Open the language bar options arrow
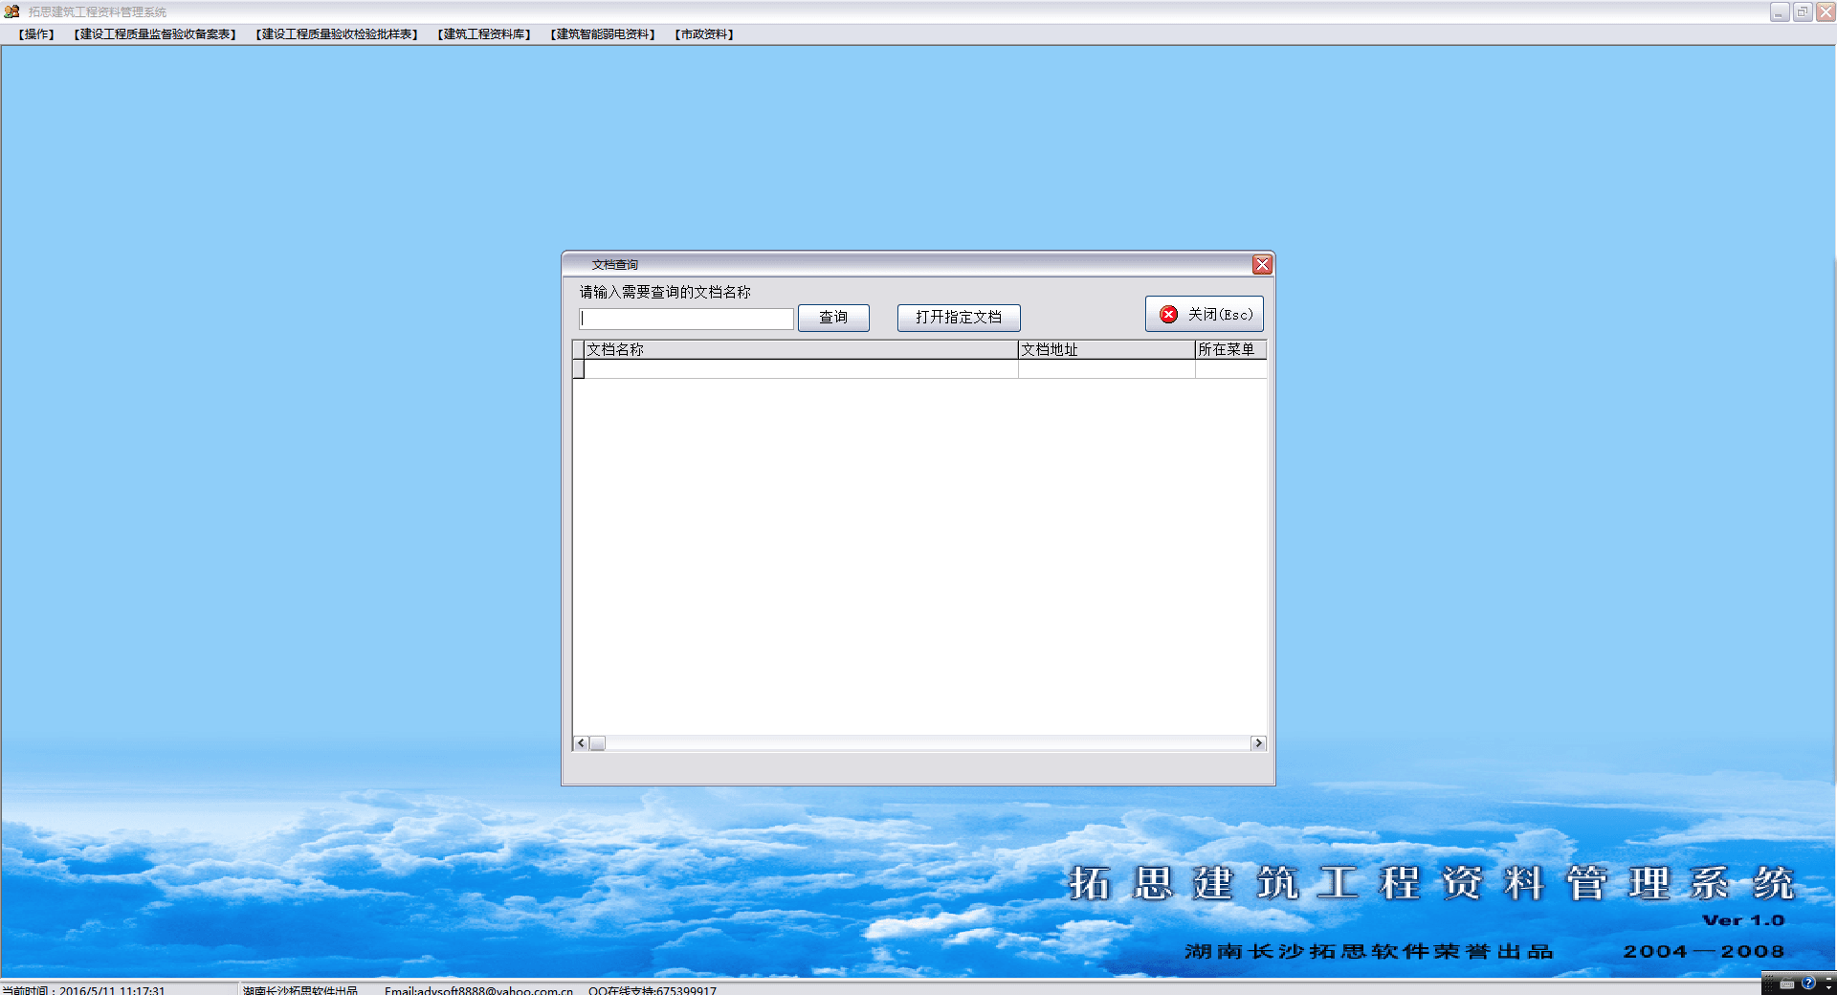The width and height of the screenshot is (1837, 995). [1828, 986]
